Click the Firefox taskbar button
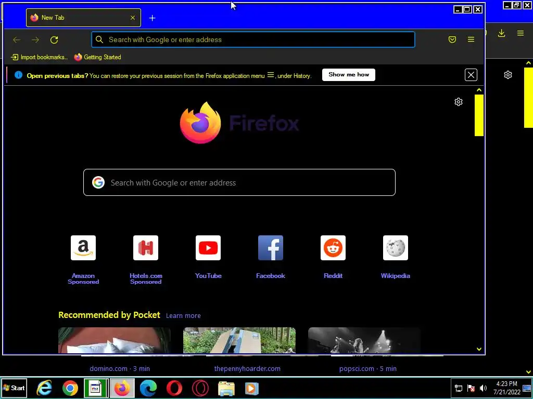The height and width of the screenshot is (399, 533). (122, 388)
